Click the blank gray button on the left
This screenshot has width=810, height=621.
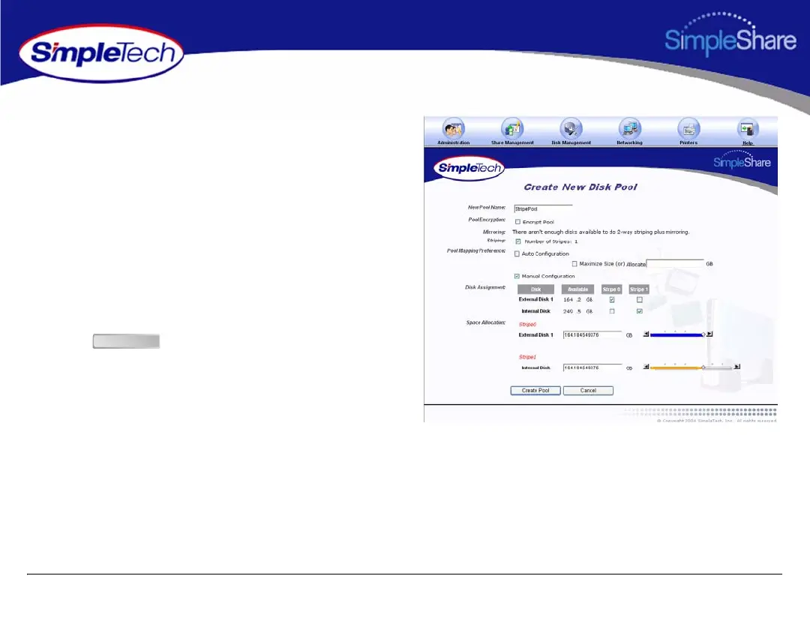pos(126,341)
